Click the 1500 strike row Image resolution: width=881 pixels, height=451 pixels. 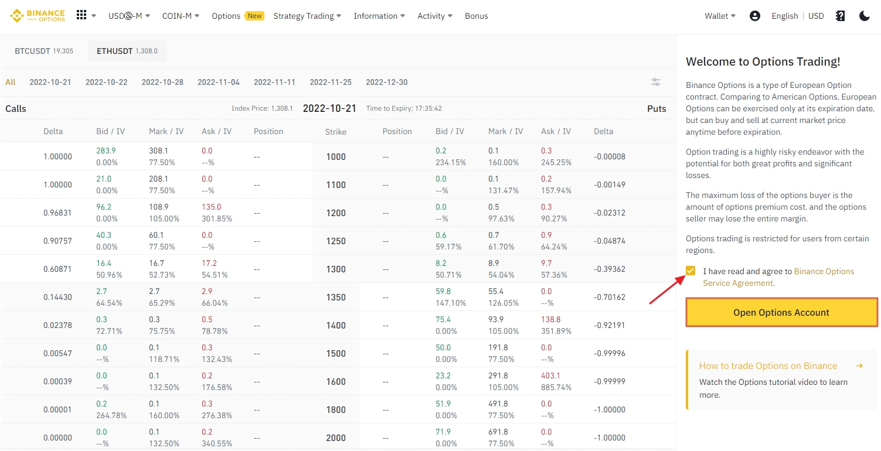338,353
